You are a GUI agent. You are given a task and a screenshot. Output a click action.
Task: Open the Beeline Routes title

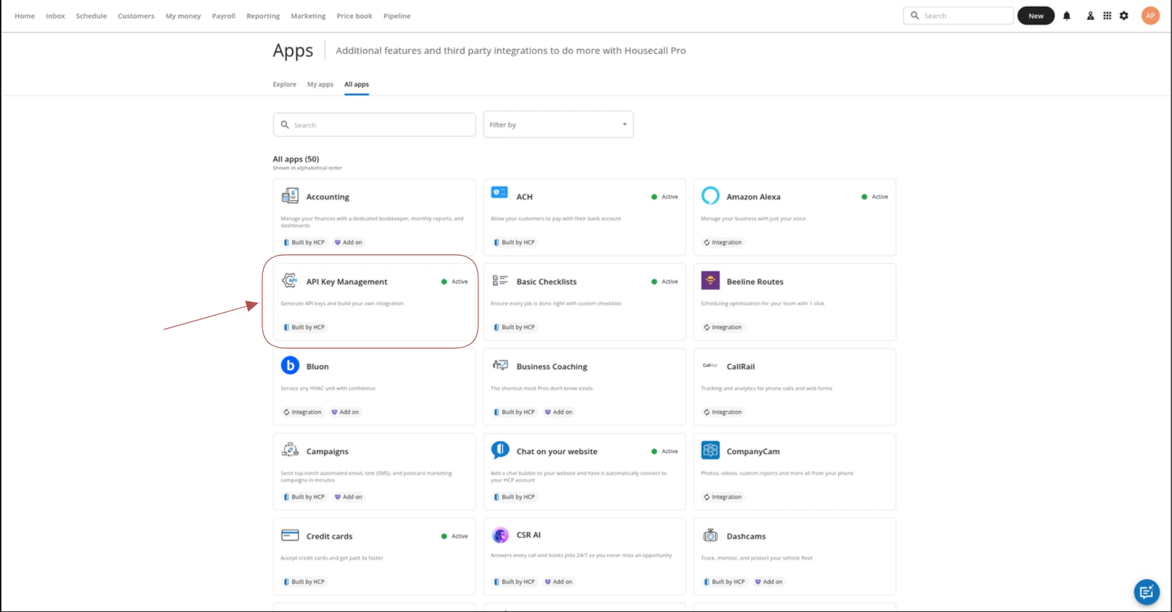(x=755, y=281)
